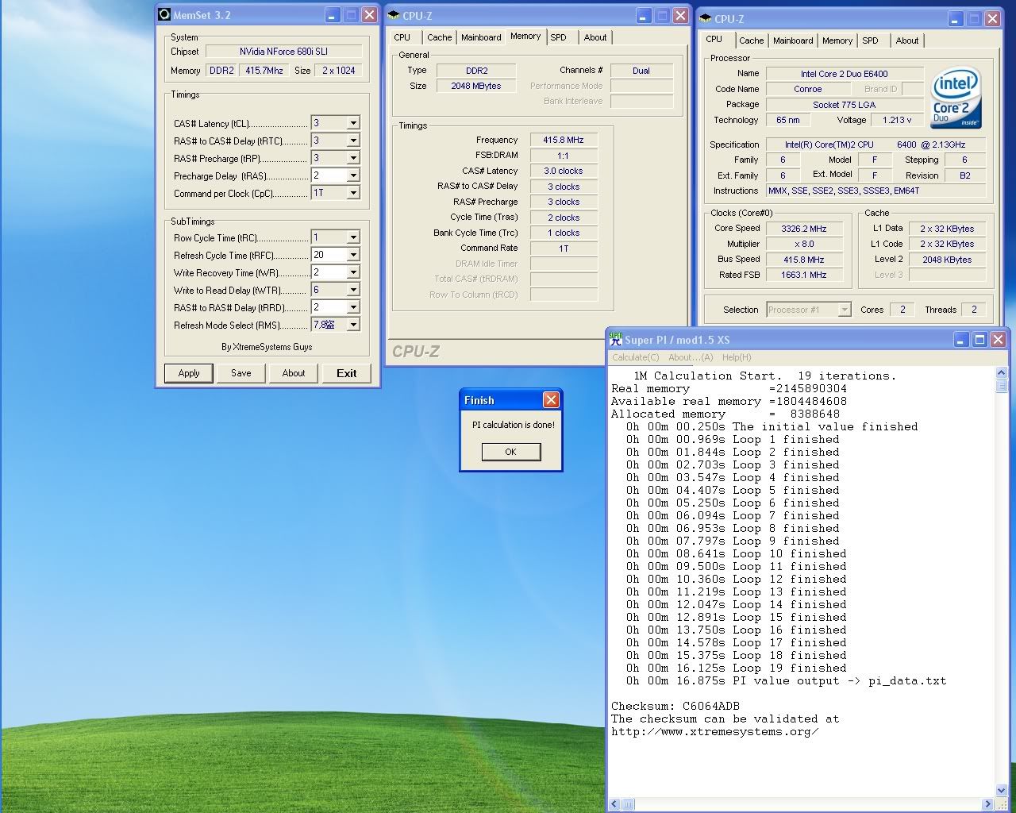
Task: Open Cache tab in Memory CPU-Z window
Action: (x=439, y=37)
